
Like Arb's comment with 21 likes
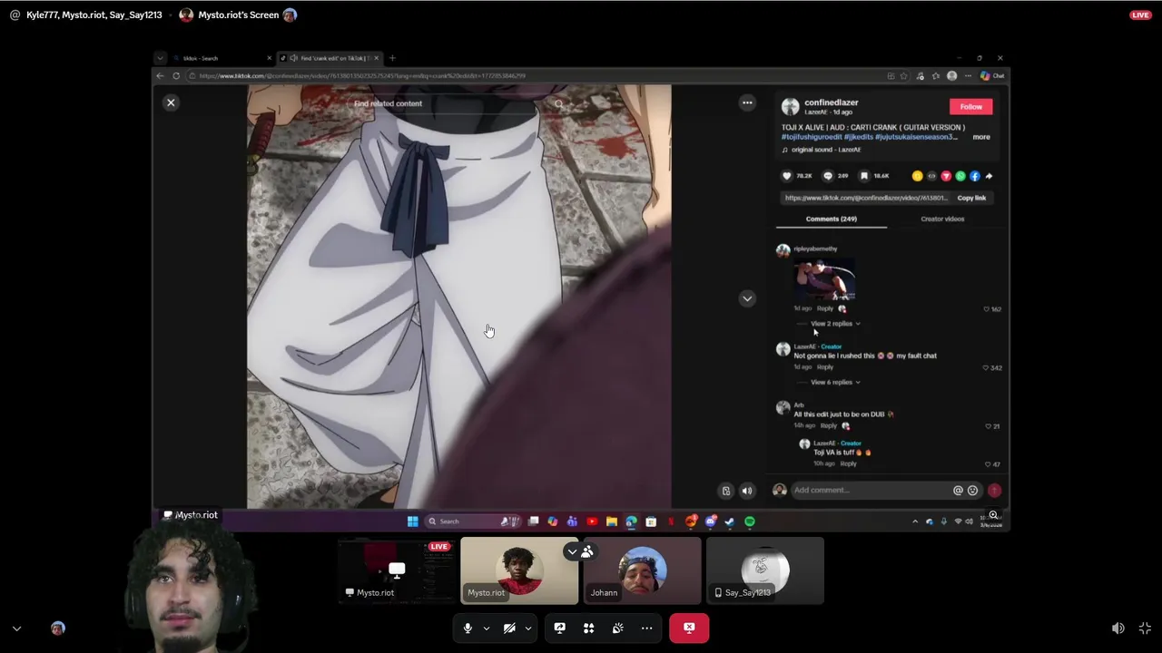coord(989,426)
